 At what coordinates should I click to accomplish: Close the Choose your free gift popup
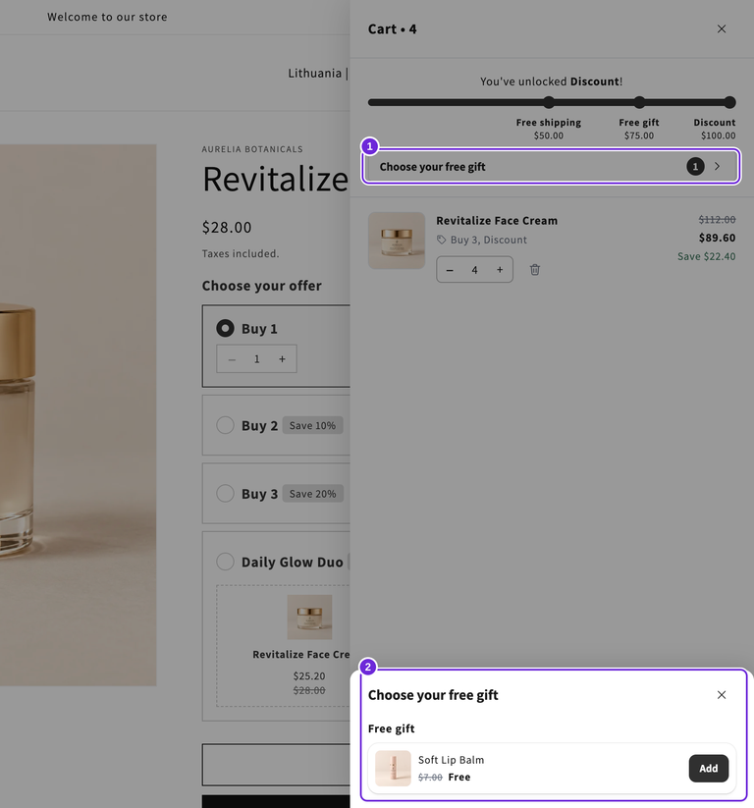click(x=722, y=695)
